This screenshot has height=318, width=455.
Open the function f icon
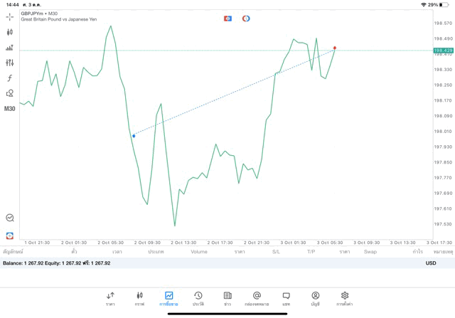pos(9,78)
